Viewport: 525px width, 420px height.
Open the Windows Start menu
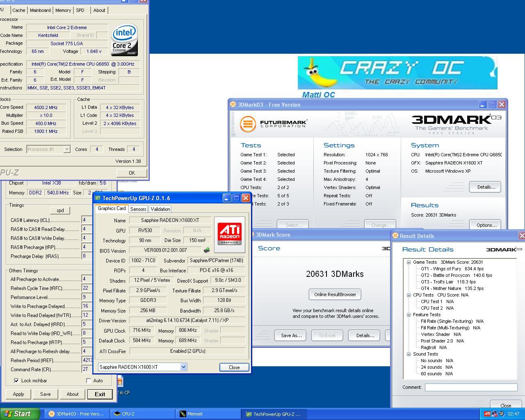pos(20,414)
